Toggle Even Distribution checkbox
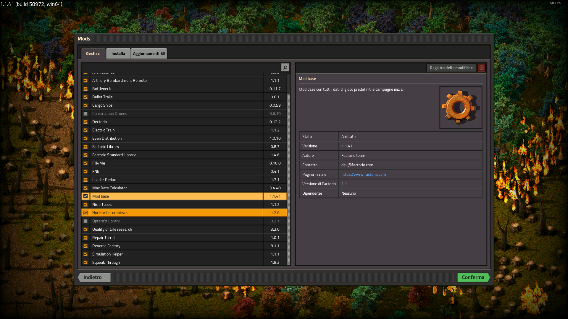This screenshot has height=319, width=568. (x=85, y=138)
